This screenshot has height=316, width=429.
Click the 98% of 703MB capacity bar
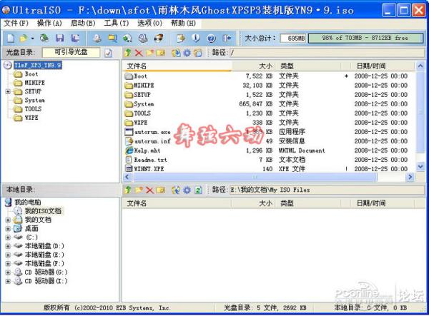(365, 39)
